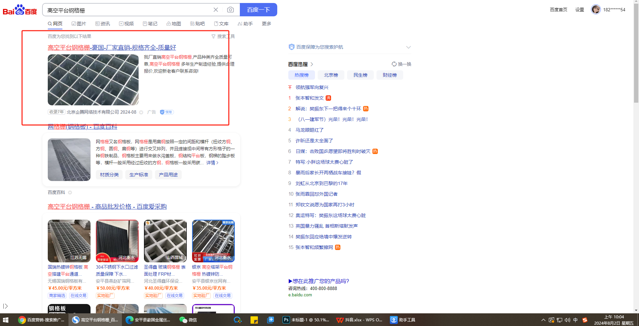Open the 网格栅(钢格板) - 百度百科 result
This screenshot has width=639, height=326.
83,127
